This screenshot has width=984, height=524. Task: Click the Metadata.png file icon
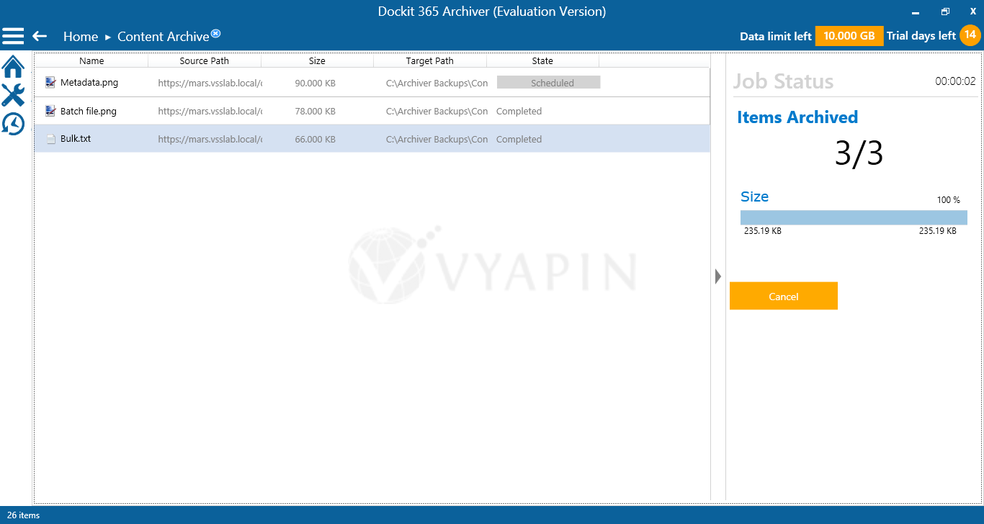point(50,83)
